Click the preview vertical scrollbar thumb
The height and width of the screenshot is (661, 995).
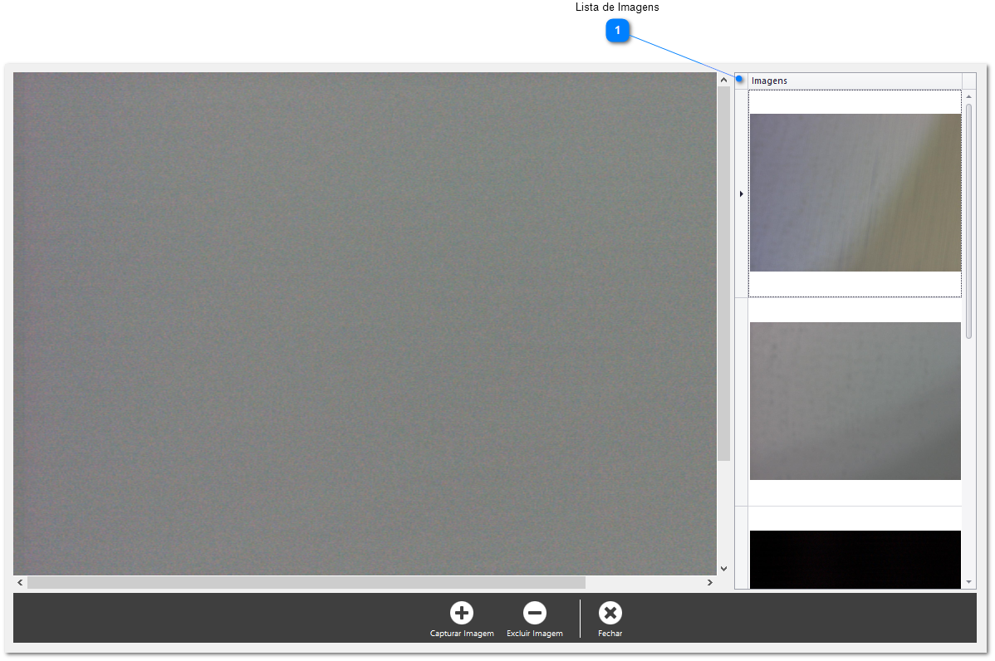[723, 273]
